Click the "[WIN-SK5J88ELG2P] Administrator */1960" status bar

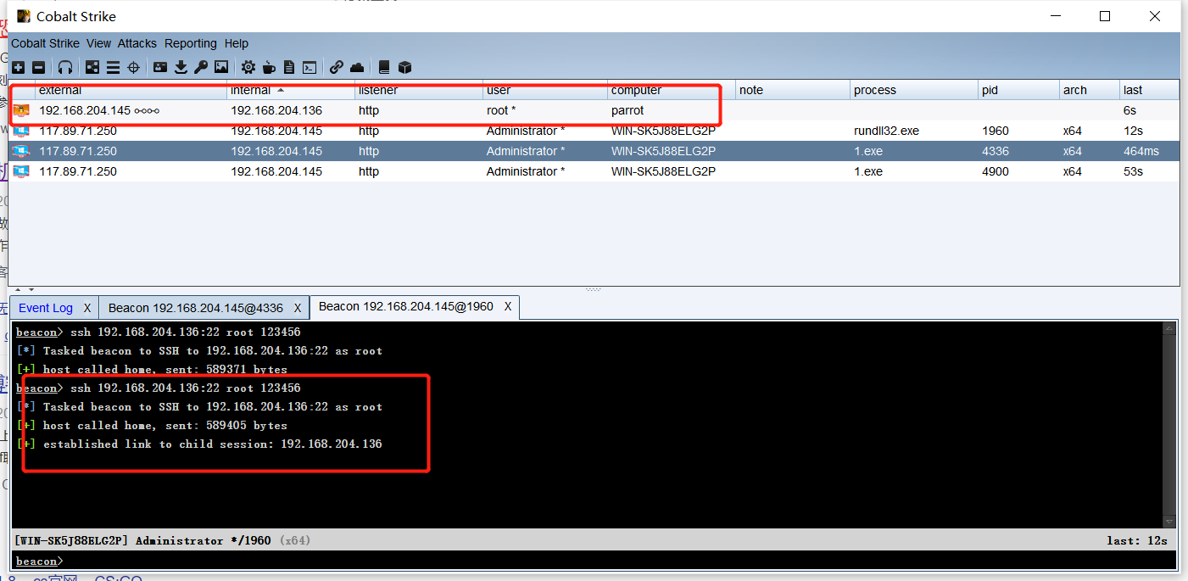pos(163,540)
